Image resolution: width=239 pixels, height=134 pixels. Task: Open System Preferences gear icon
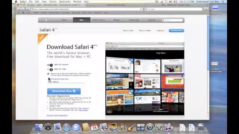(159, 127)
